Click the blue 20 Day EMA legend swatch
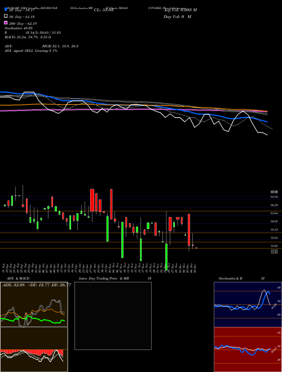The width and height of the screenshot is (282, 372). (6, 10)
